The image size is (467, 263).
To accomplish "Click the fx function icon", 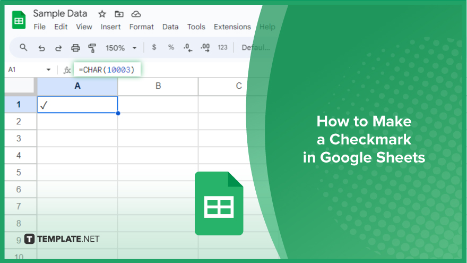I will pos(67,70).
